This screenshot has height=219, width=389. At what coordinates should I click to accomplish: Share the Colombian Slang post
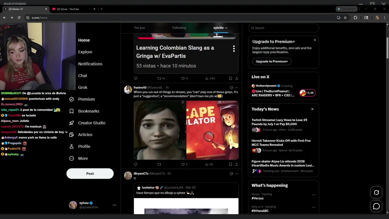pos(236,78)
